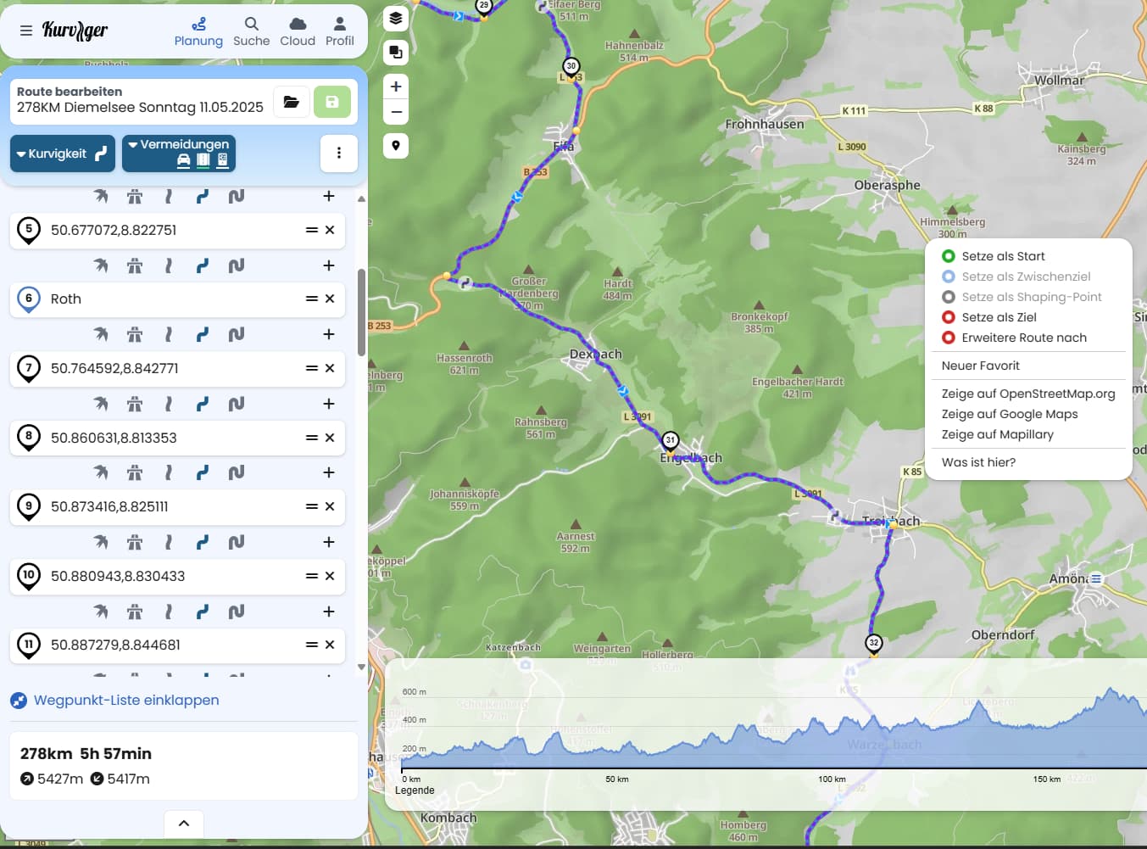Remove the Roth waypoint
1147x849 pixels.
330,299
